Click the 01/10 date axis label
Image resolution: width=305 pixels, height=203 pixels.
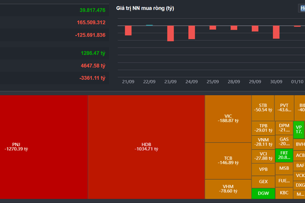tap(297, 82)
